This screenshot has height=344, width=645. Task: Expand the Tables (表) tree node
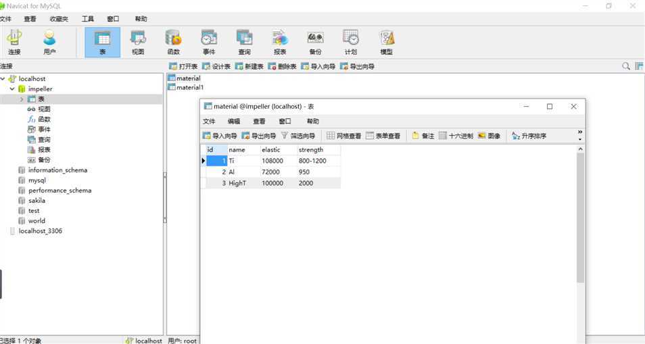coord(22,99)
